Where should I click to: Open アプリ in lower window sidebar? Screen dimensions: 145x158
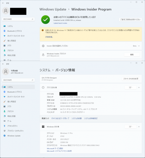click(9, 106)
